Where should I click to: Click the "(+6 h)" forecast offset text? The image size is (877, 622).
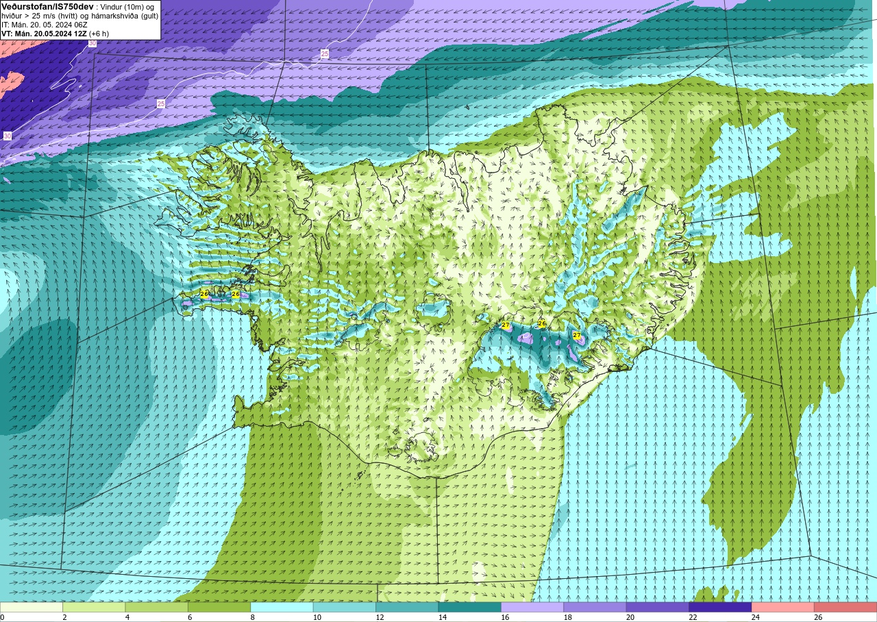99,33
